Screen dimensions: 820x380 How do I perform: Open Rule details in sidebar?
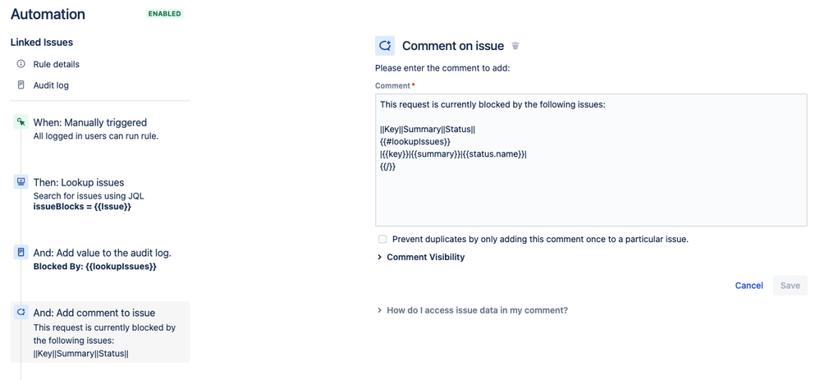click(57, 64)
